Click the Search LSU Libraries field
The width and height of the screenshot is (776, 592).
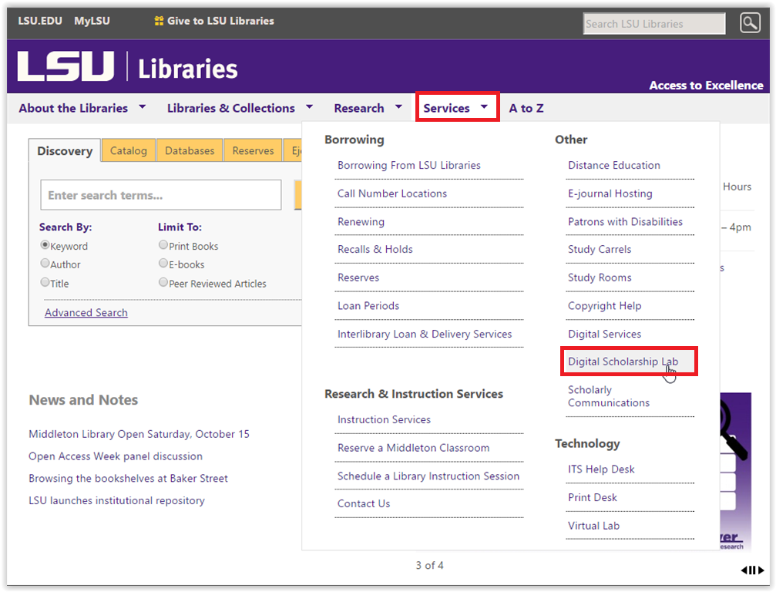(x=654, y=24)
